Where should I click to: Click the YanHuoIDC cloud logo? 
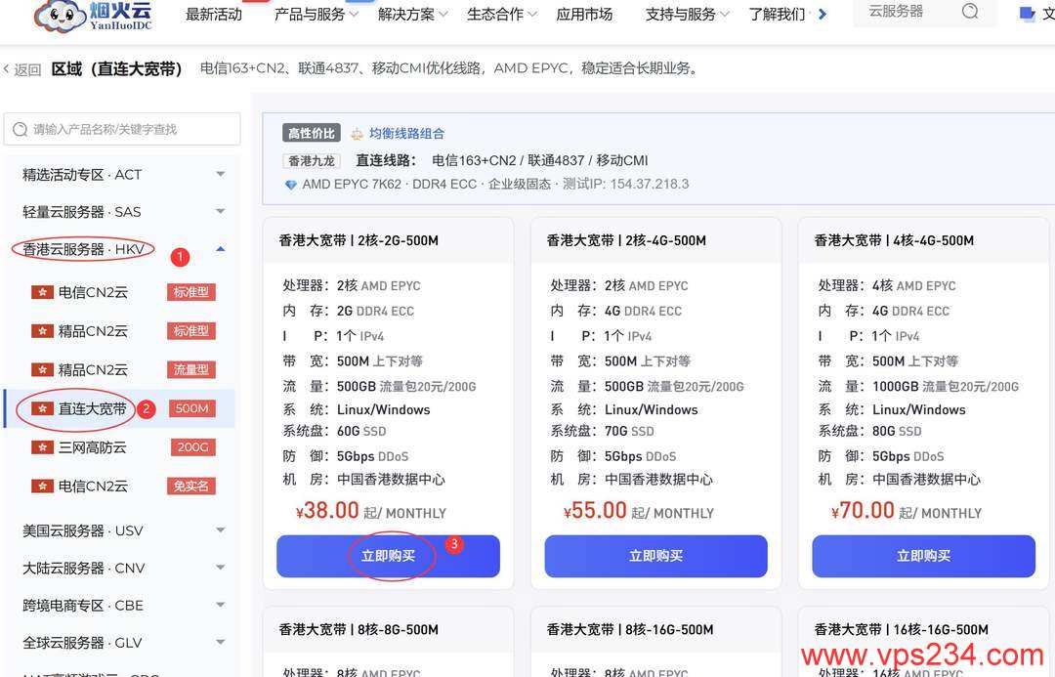tap(93, 17)
